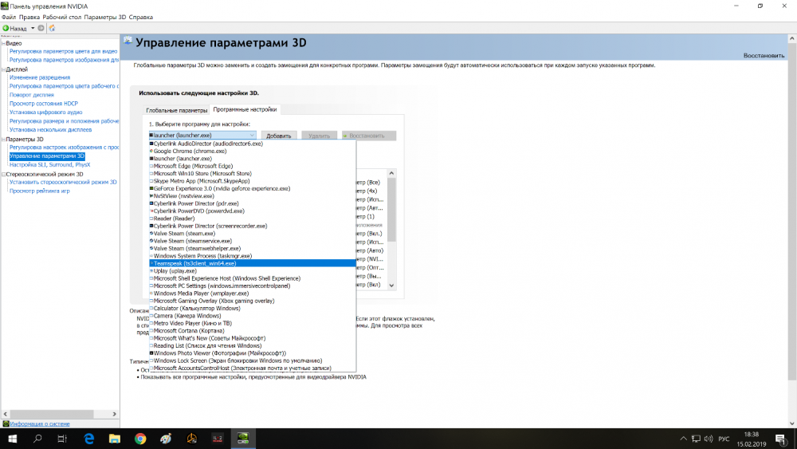This screenshot has width=797, height=449.
Task: Choose Uplay (uplay.exe) entry
Action: [253, 271]
